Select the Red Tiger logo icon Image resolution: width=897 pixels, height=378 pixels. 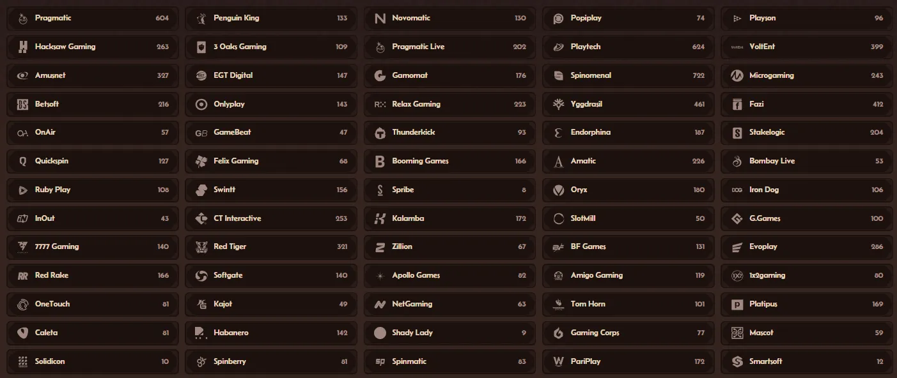[201, 246]
